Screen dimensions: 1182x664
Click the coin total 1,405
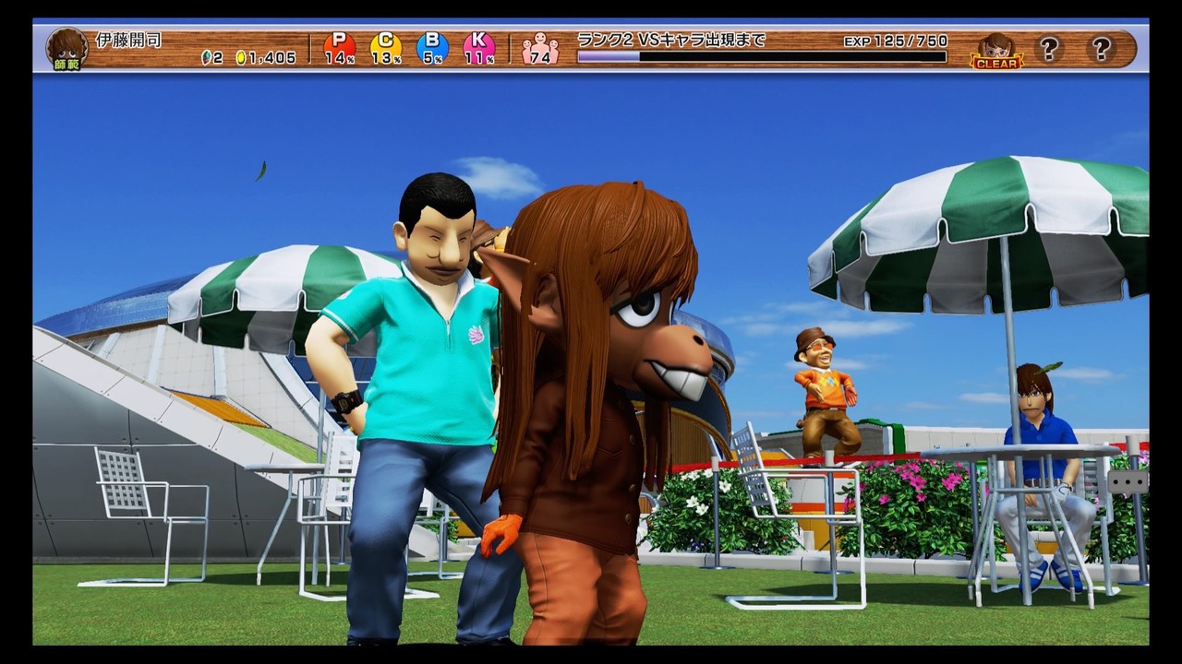tap(272, 58)
